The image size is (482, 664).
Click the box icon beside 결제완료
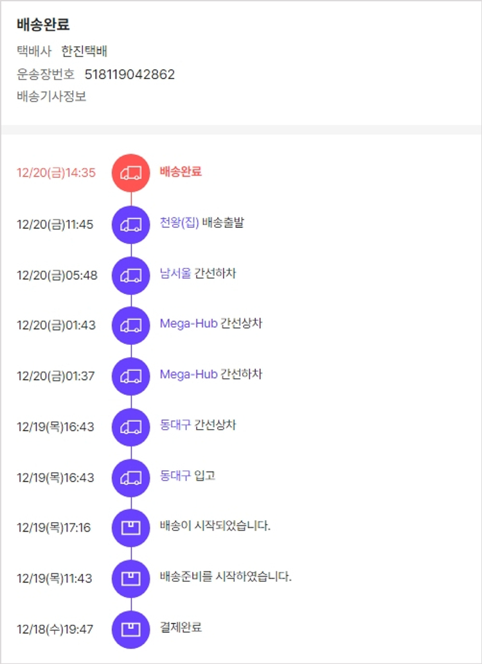pos(131,629)
